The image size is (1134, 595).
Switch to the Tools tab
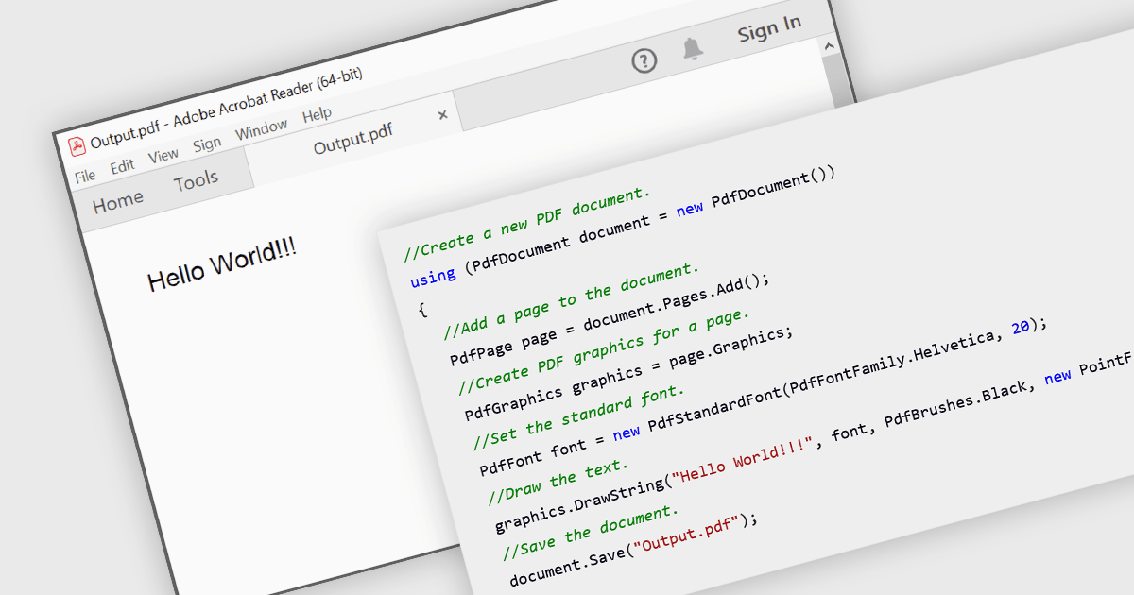click(x=196, y=180)
